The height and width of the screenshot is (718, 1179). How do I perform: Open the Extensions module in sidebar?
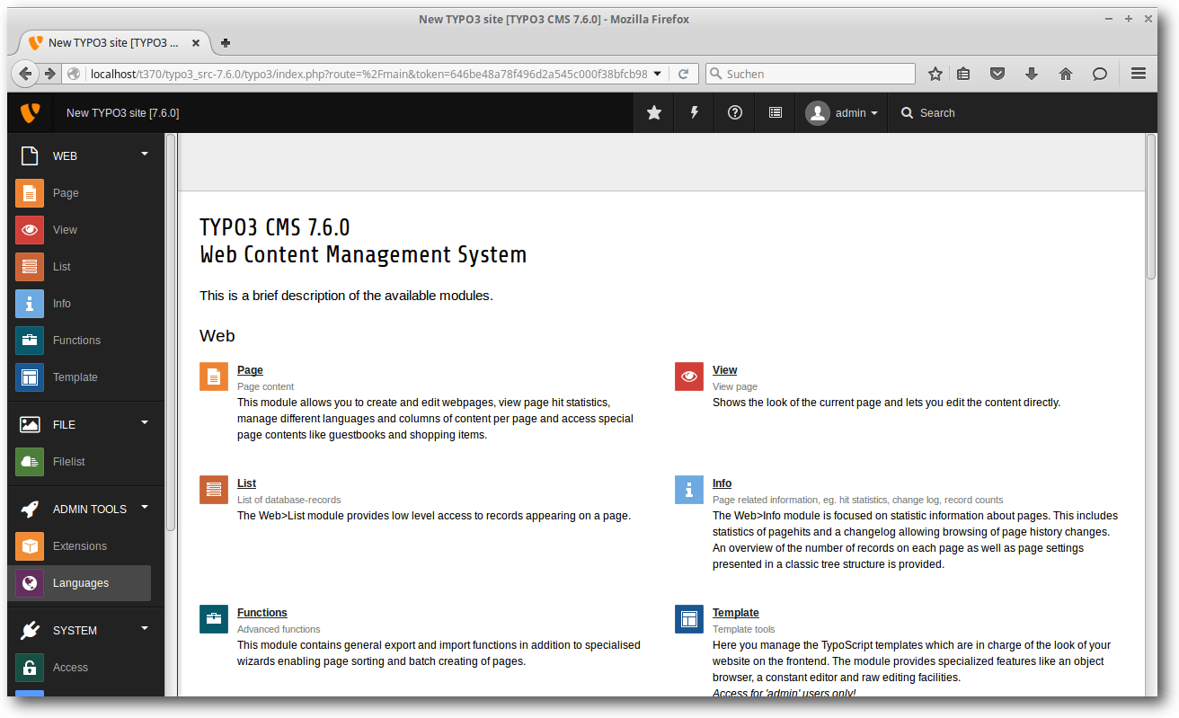click(x=79, y=546)
